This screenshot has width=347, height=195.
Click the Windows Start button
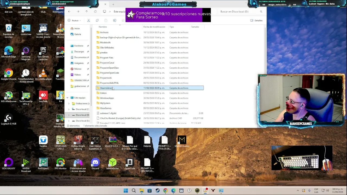pyautogui.click(x=126, y=191)
